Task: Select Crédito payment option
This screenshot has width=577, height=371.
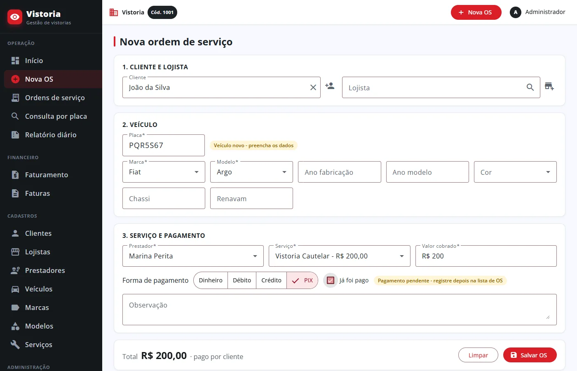Action: click(271, 280)
